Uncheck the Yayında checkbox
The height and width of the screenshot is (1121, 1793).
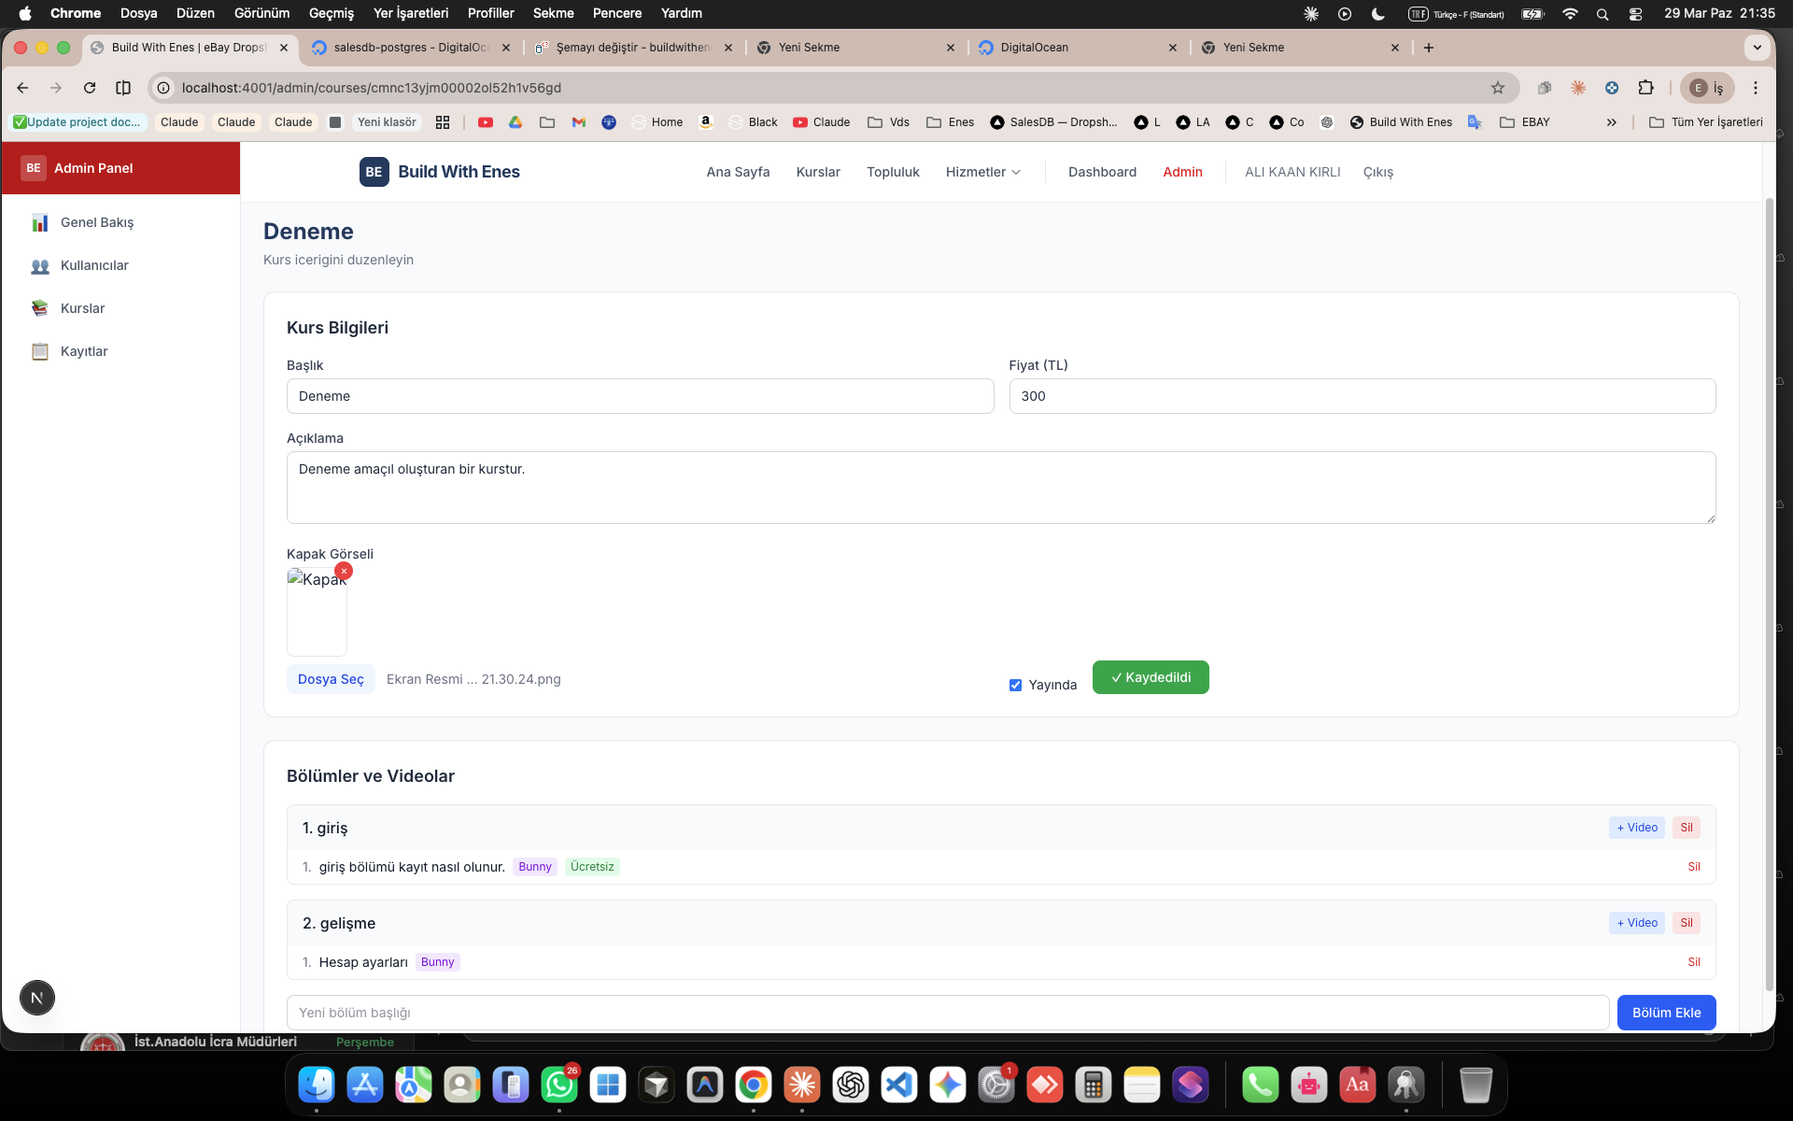1015,685
